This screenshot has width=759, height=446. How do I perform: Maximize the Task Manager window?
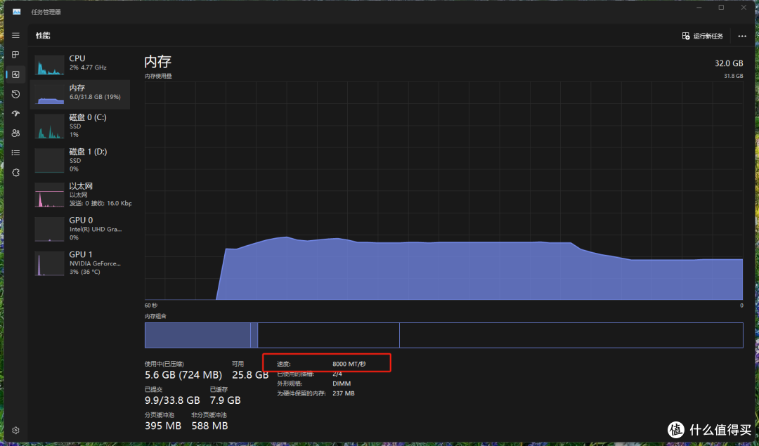pyautogui.click(x=721, y=8)
